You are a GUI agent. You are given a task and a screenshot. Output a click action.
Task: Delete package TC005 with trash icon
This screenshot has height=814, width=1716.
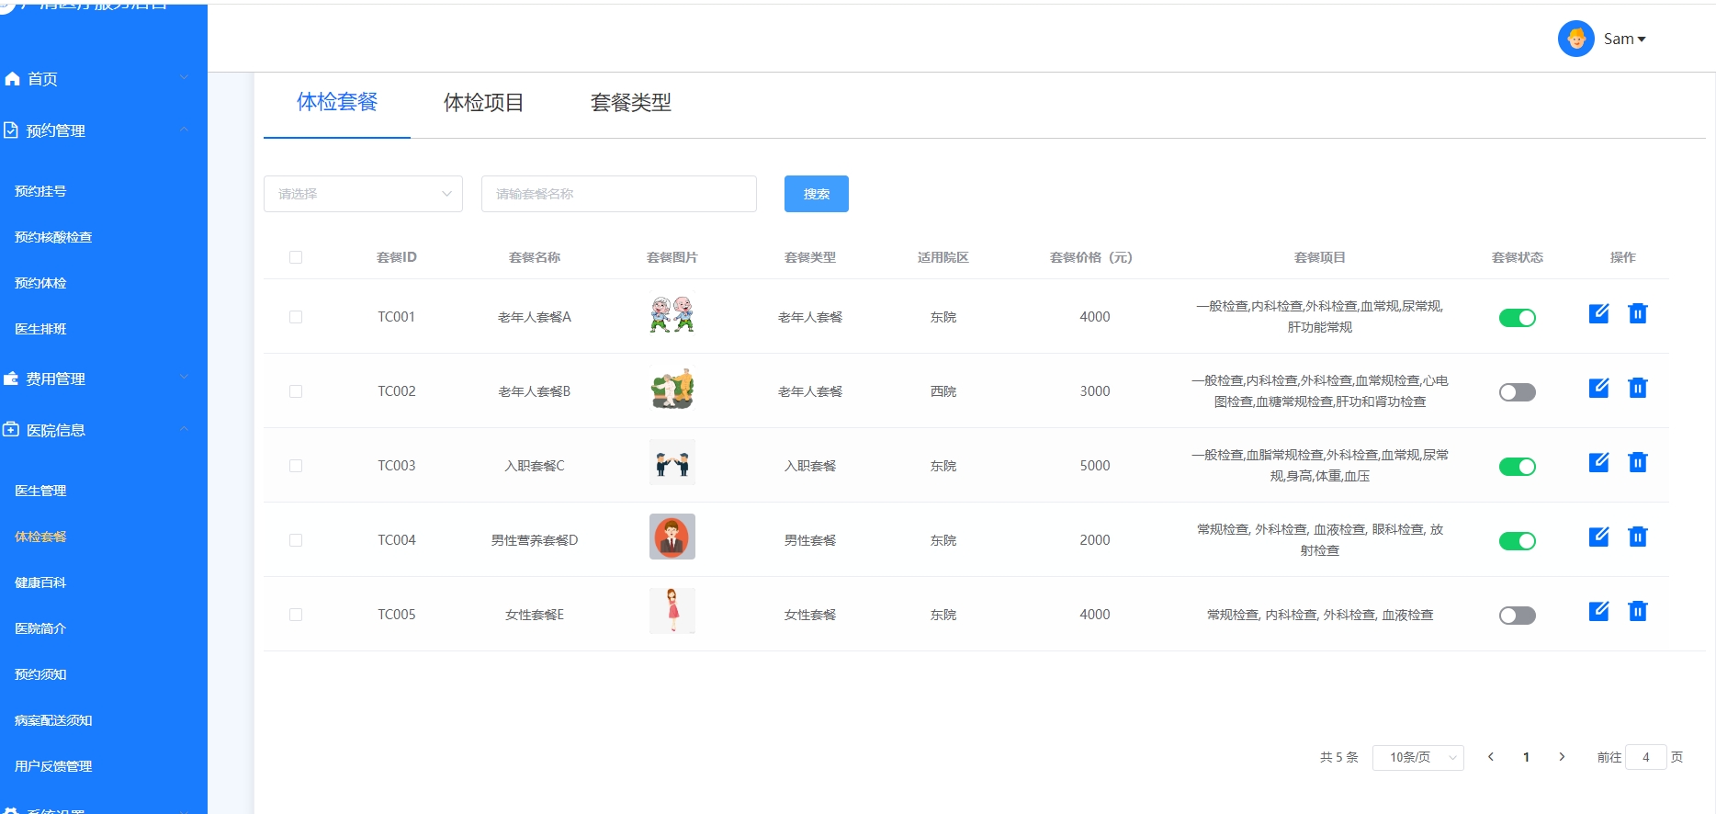pos(1637,611)
